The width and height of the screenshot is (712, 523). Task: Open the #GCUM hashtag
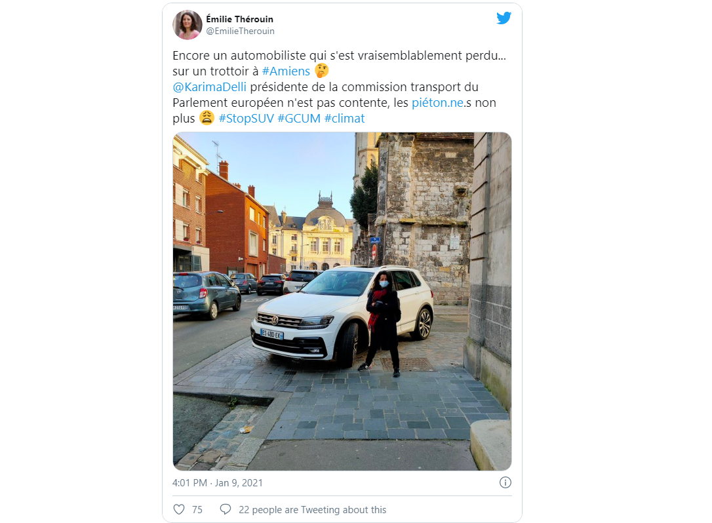[299, 119]
